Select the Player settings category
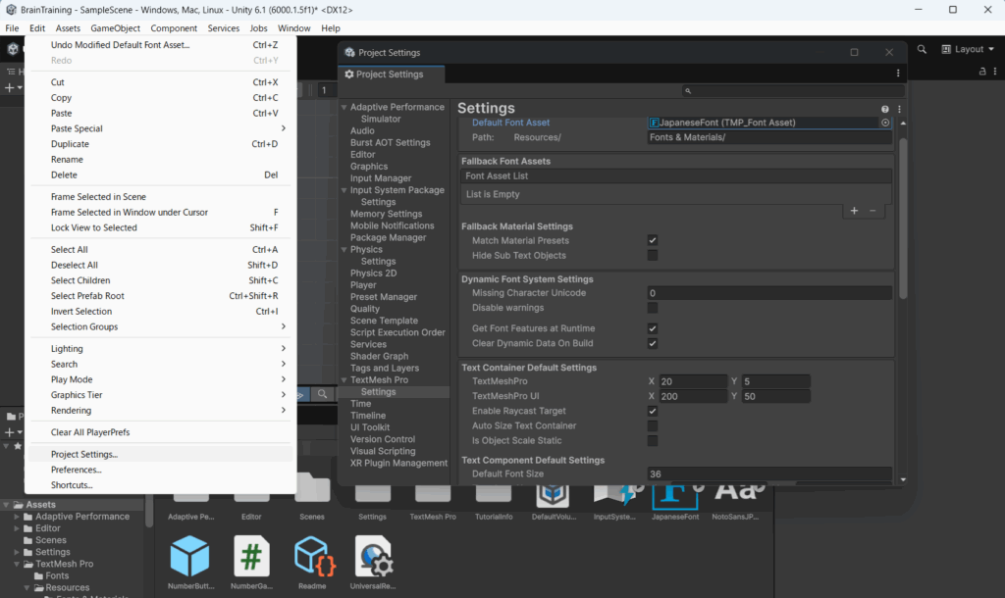The image size is (1005, 598). click(363, 285)
